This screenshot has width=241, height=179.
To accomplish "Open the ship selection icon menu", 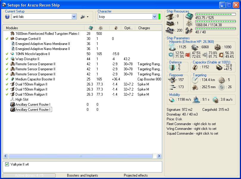I will pos(84,17).
